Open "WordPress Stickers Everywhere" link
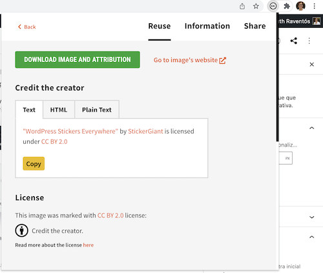Screen dimensions: 323x273 tap(70, 131)
